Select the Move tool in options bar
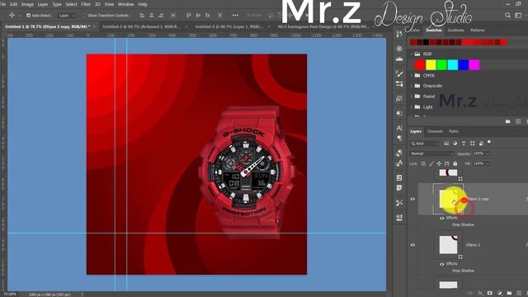Image resolution: width=528 pixels, height=297 pixels. 12,15
